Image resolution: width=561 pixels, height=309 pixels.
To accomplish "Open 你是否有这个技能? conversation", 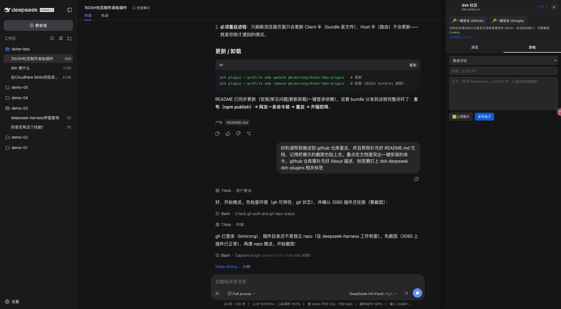I will coord(38,127).
